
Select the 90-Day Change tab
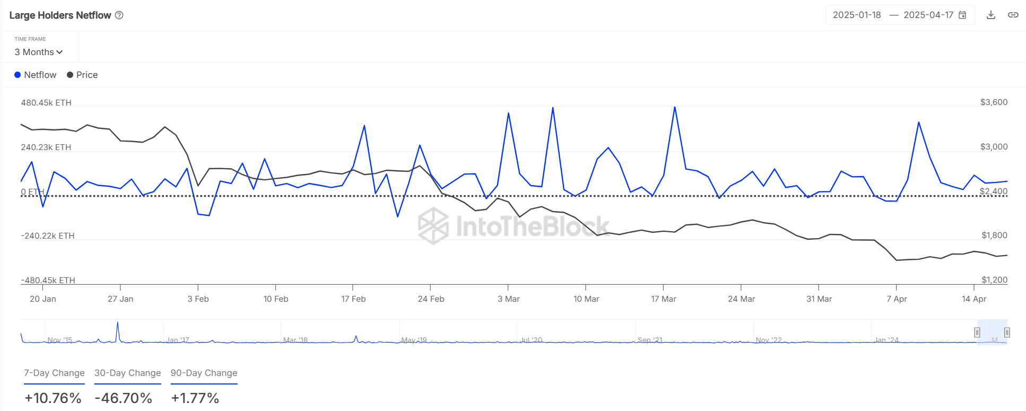pyautogui.click(x=204, y=373)
